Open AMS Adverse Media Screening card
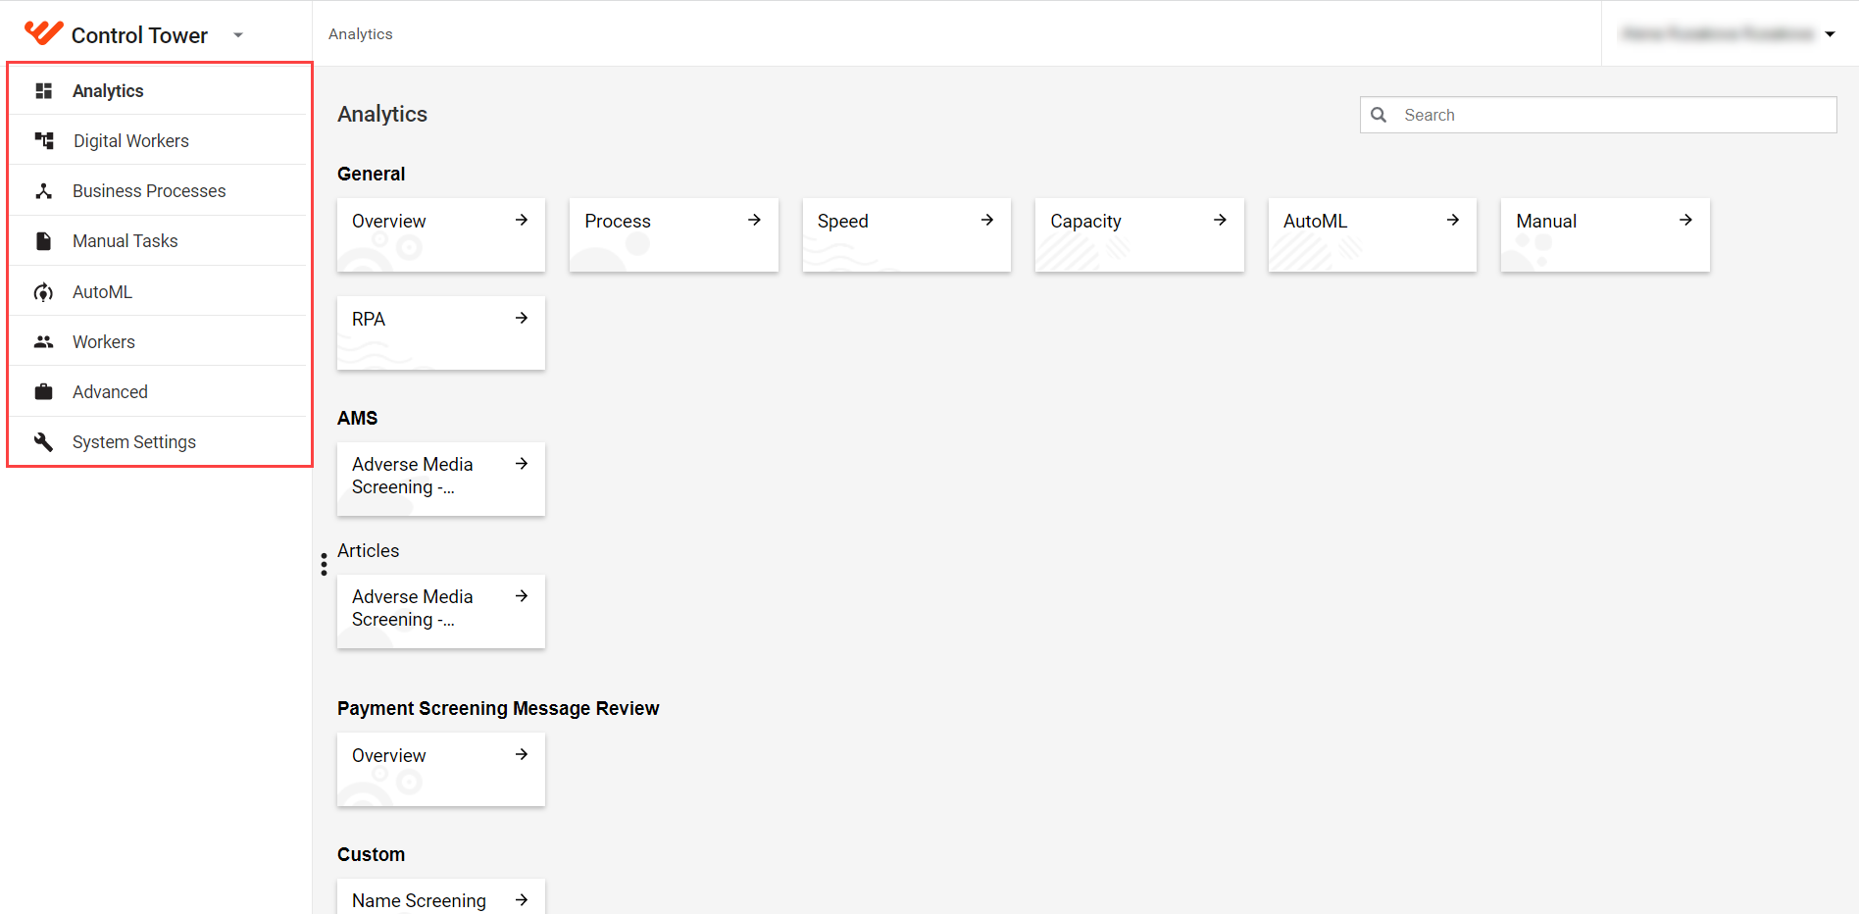This screenshot has width=1859, height=914. 441,480
